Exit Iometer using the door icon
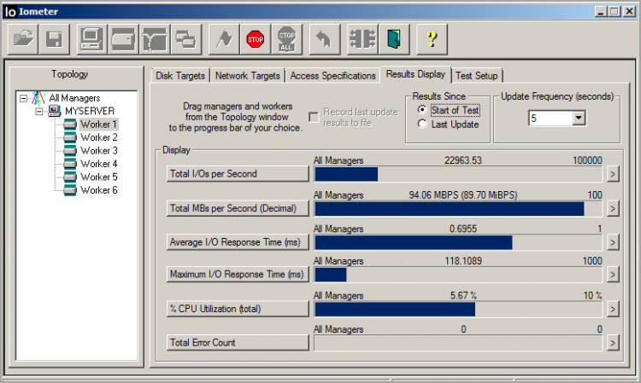Screen dimensions: 641x383 click(394, 39)
